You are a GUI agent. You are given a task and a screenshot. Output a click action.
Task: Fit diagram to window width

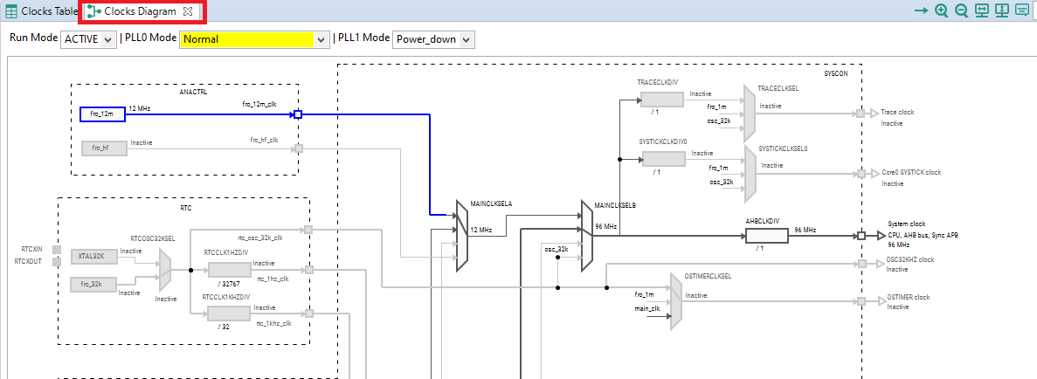pos(981,11)
